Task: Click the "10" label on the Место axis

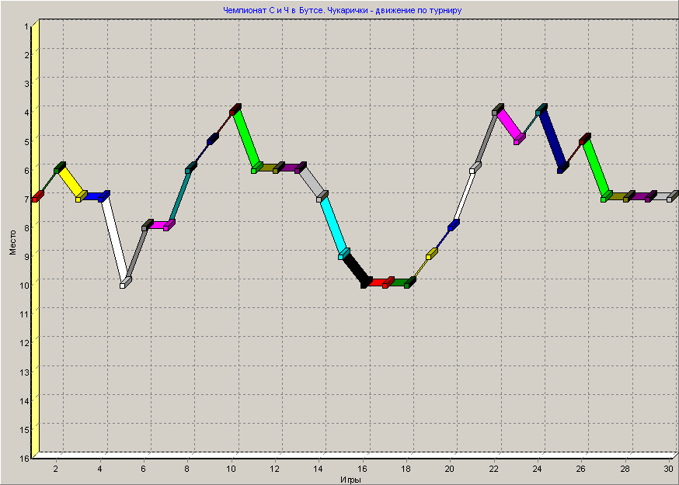Action: pyautogui.click(x=25, y=285)
